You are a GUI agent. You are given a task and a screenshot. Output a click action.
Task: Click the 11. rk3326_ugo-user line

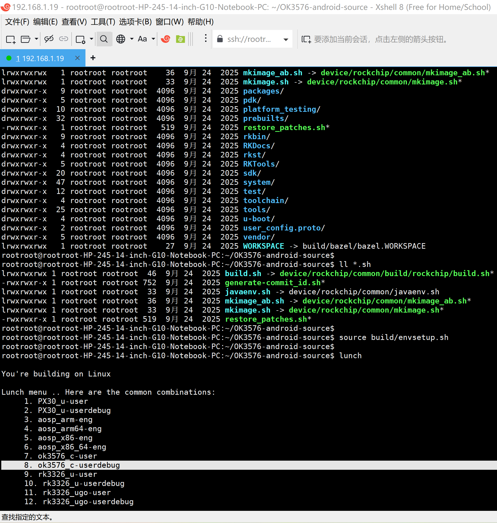pos(67,493)
